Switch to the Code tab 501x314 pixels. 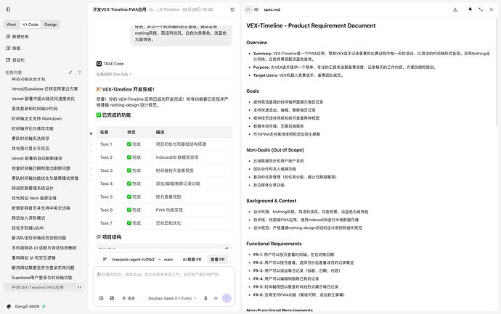tap(30, 25)
